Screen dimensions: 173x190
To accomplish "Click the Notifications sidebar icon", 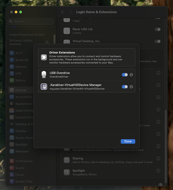I will click(x=12, y=161).
